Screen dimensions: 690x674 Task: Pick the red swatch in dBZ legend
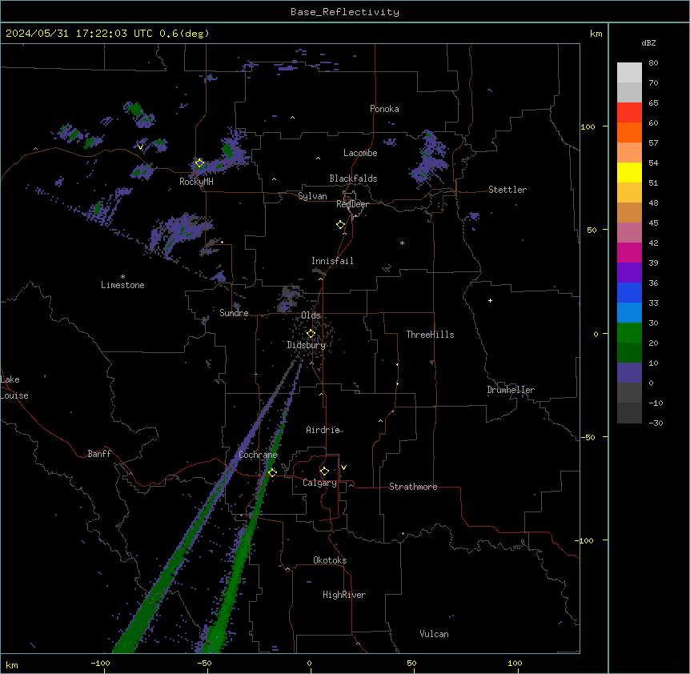click(629, 113)
